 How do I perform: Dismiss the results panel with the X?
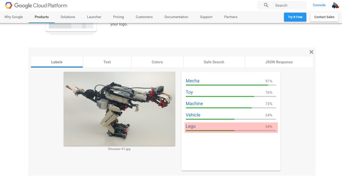pos(311,52)
